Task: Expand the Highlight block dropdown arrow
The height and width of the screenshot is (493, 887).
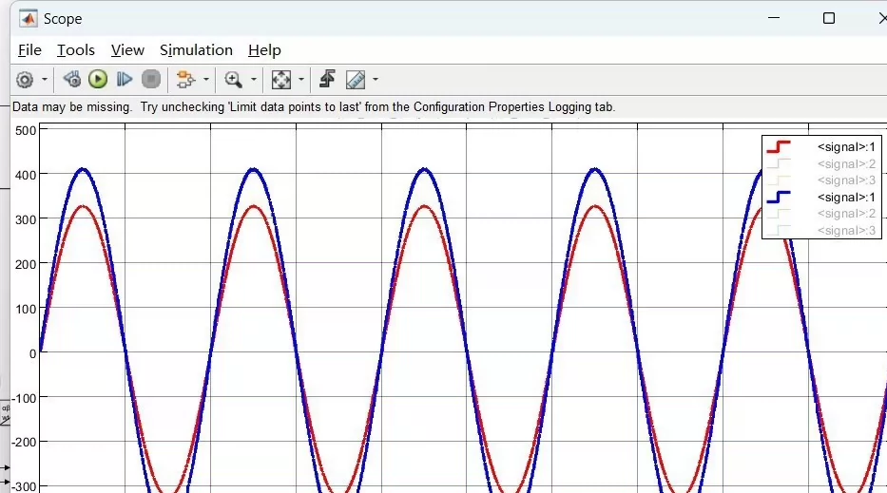Action: tap(206, 79)
